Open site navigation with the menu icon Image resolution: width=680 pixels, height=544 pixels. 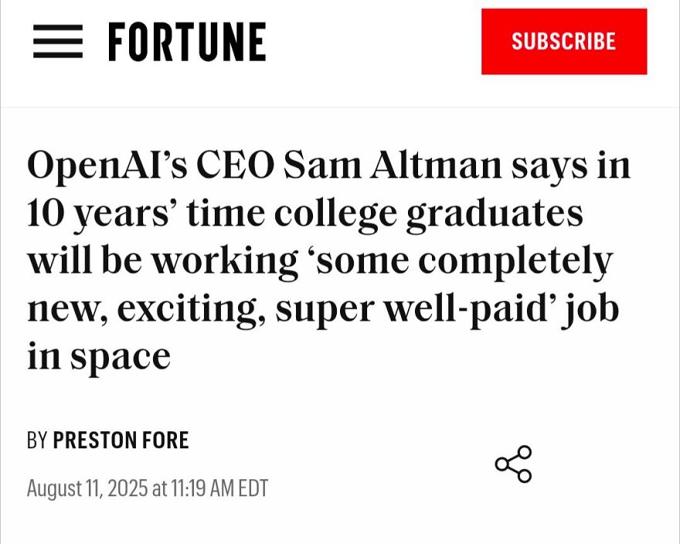[59, 41]
